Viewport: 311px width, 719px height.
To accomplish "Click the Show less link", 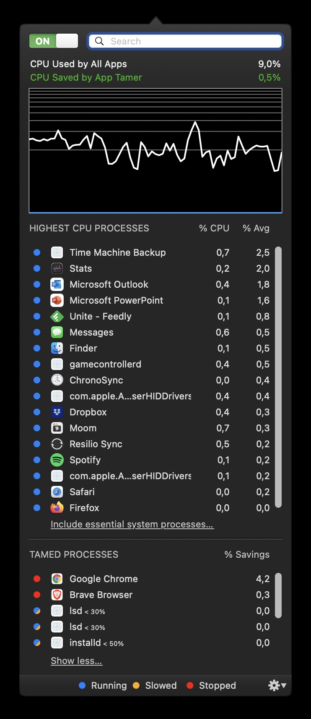I will point(76,661).
